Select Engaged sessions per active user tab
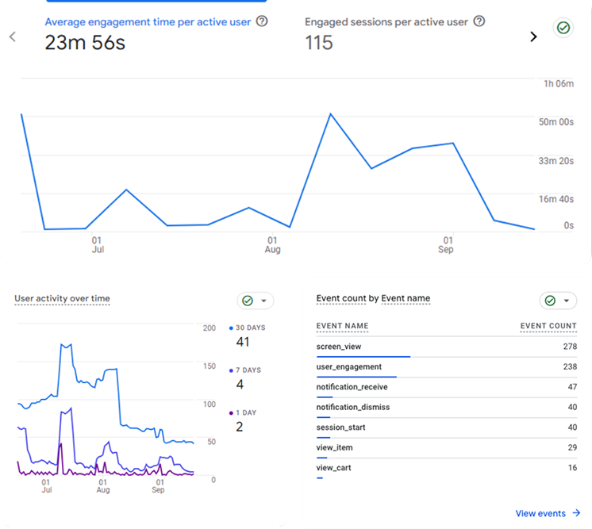 pyautogui.click(x=386, y=22)
